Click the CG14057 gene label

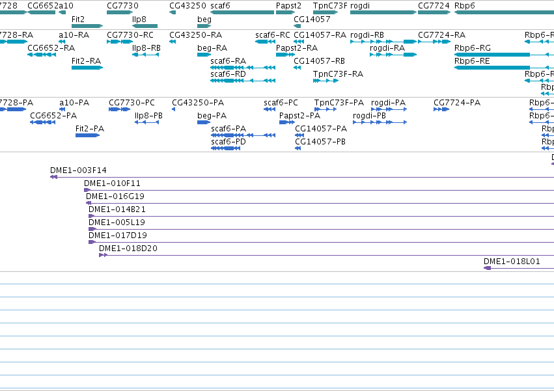point(312,20)
